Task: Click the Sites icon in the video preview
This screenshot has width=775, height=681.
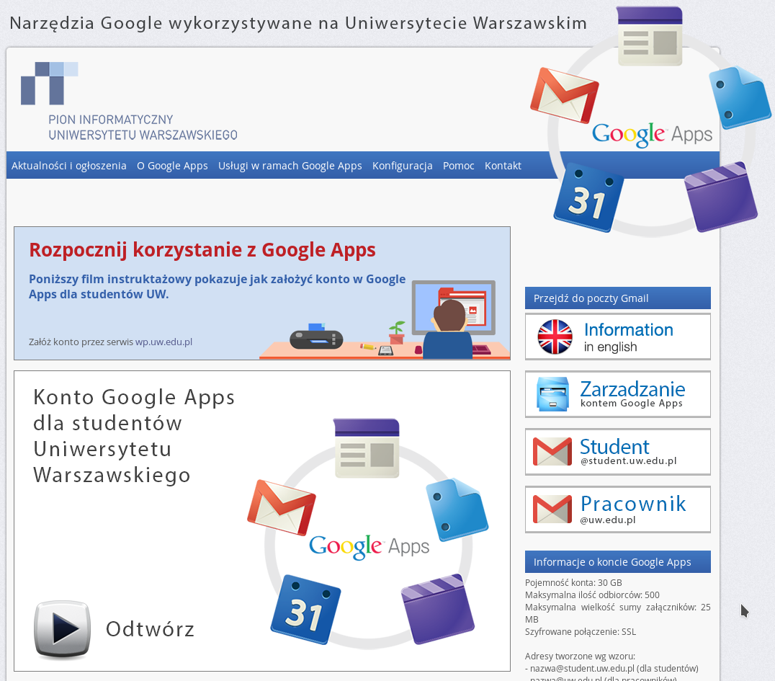Action: (366, 448)
